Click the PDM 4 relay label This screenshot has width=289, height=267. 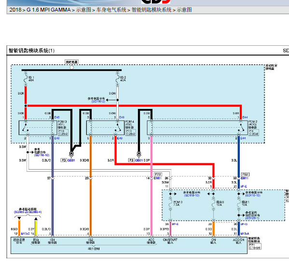[130, 124]
